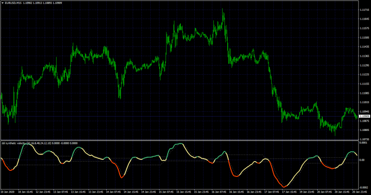371x195 pixels.
Task: Click the 17 Jan 15:45 time label
Action: (289, 192)
